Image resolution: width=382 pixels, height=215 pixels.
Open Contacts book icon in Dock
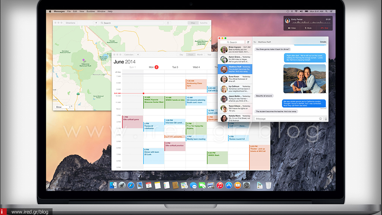coord(175,186)
